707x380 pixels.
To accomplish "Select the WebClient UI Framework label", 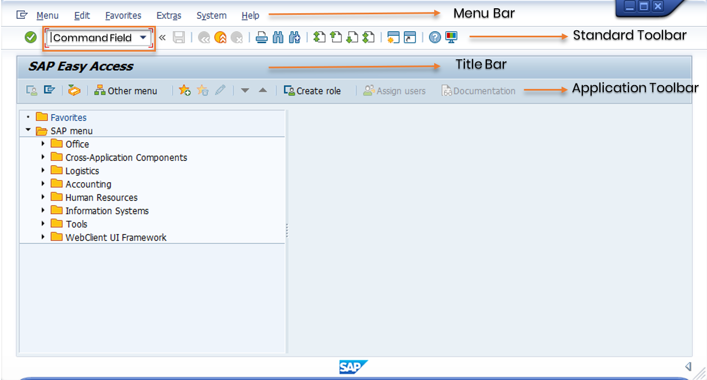I will tap(116, 237).
